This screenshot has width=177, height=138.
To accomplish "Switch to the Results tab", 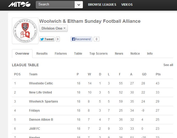I will (x=42, y=54).
